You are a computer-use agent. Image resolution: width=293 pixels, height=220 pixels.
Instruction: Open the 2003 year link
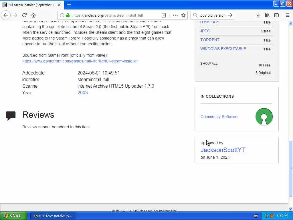point(83,93)
